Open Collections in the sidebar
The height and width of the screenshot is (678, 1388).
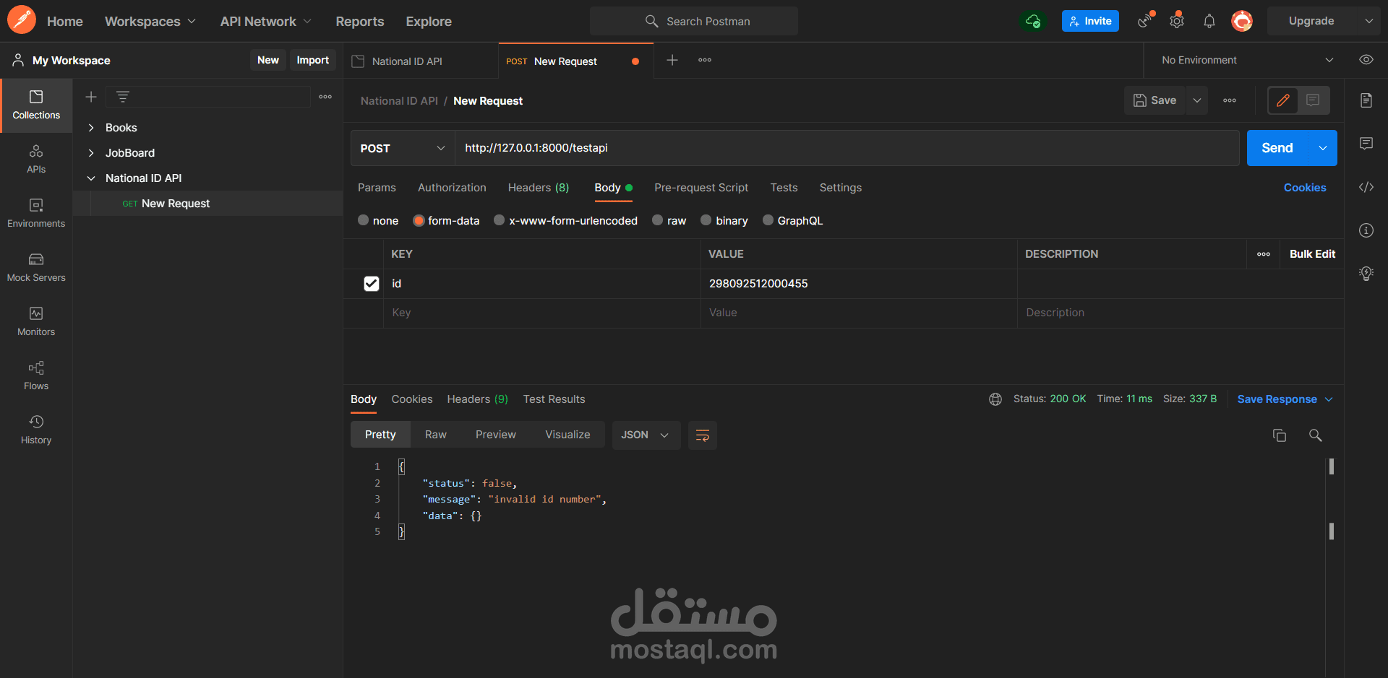(x=36, y=105)
